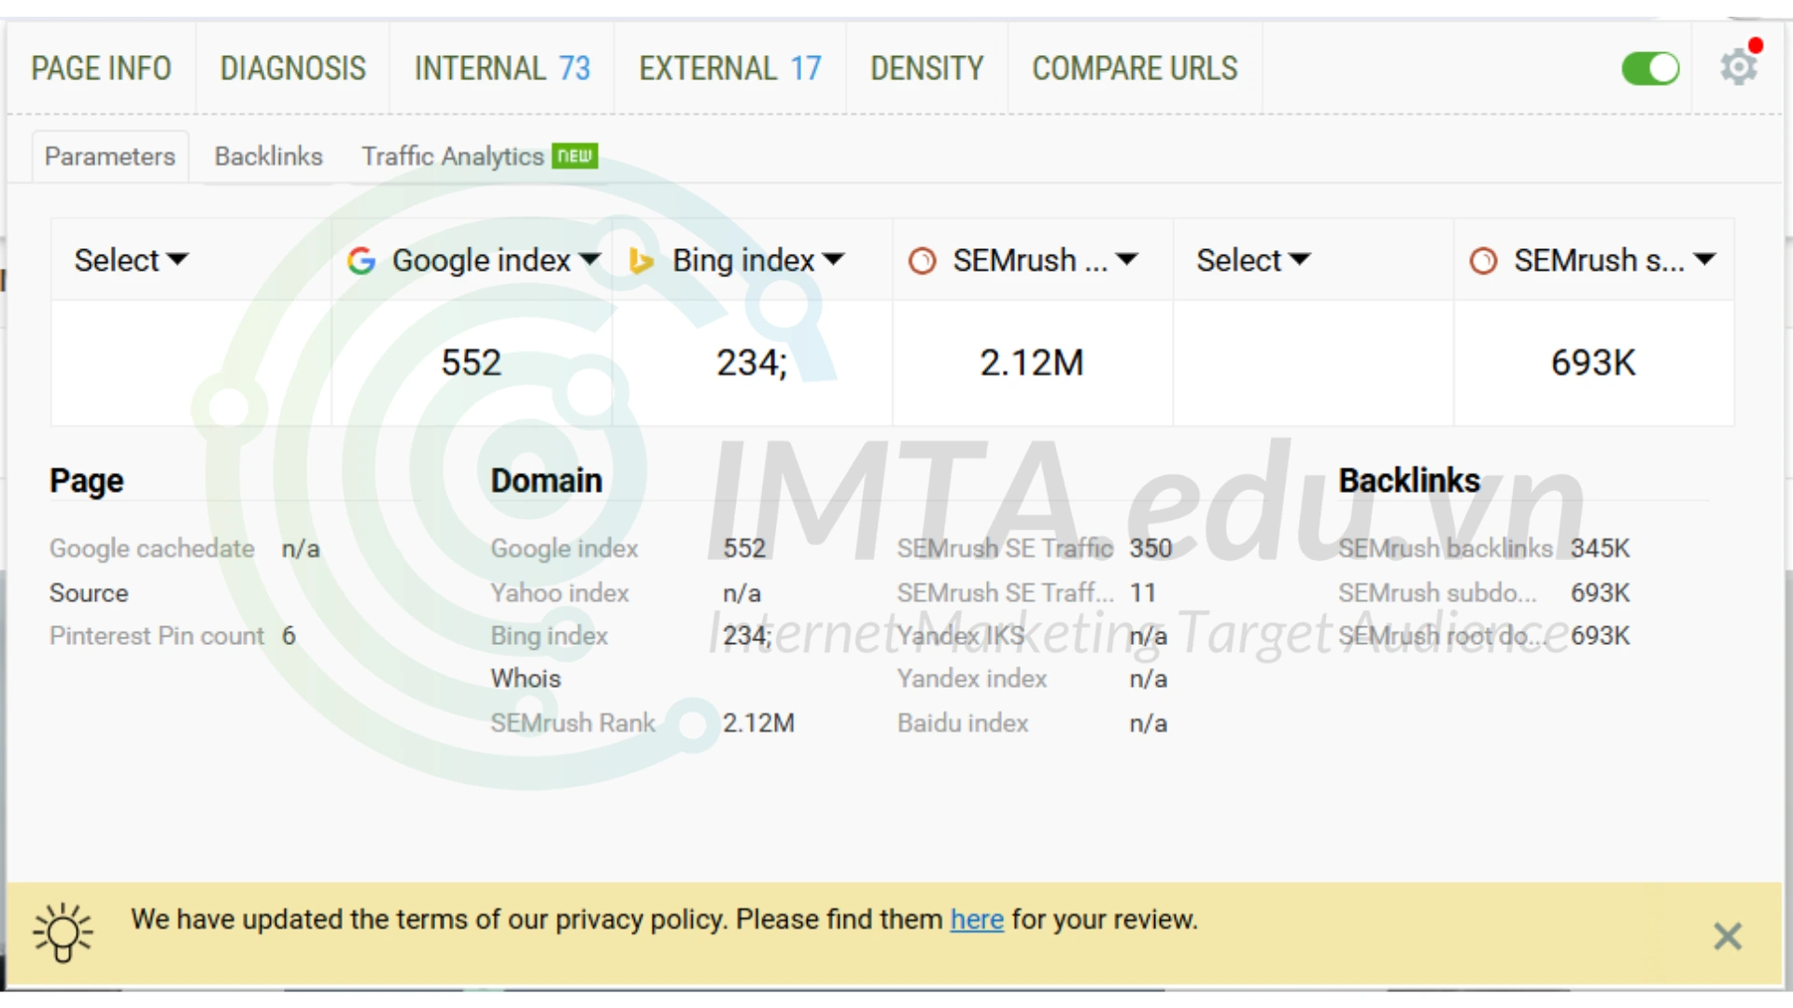This screenshot has width=1793, height=1008.
Task: Select the Backlinks sub-tab
Action: 269,156
